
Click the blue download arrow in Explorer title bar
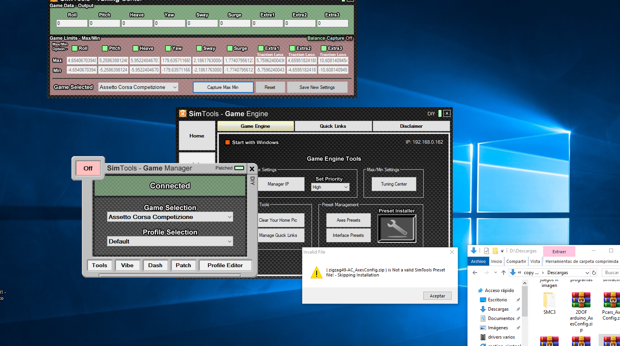(474, 250)
